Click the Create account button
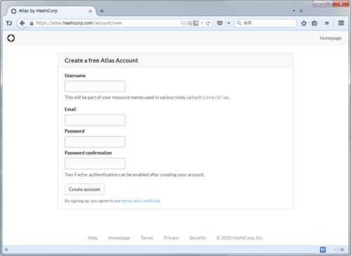Image resolution: width=351 pixels, height=256 pixels. (x=84, y=189)
